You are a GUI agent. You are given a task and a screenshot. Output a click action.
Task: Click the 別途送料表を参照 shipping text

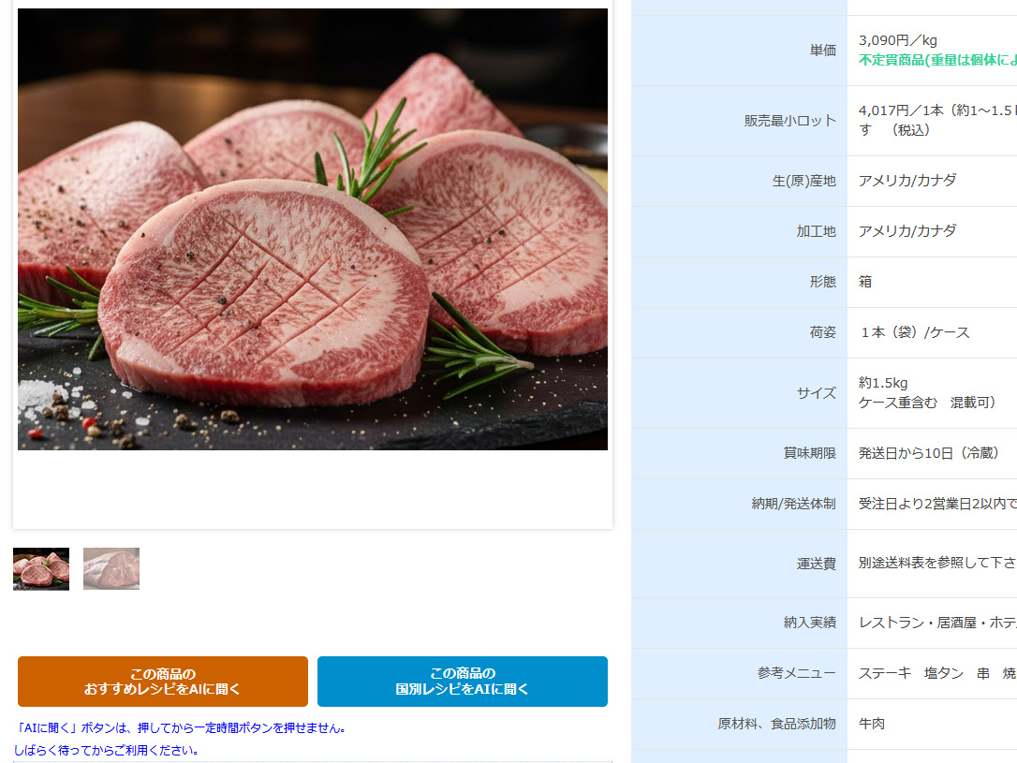point(937,563)
